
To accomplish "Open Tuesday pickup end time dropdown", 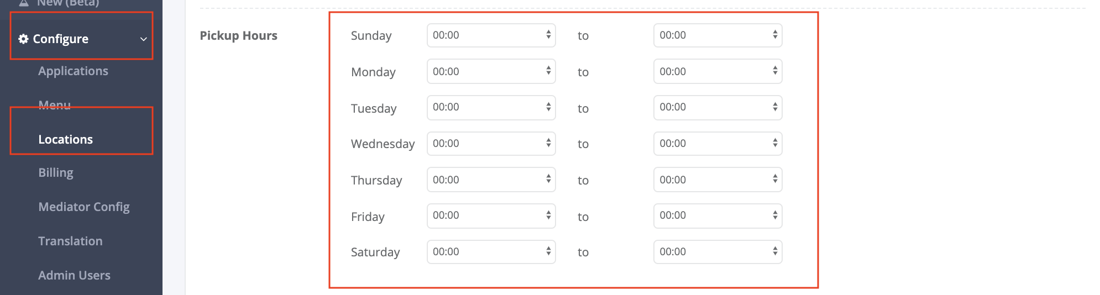I will [717, 107].
